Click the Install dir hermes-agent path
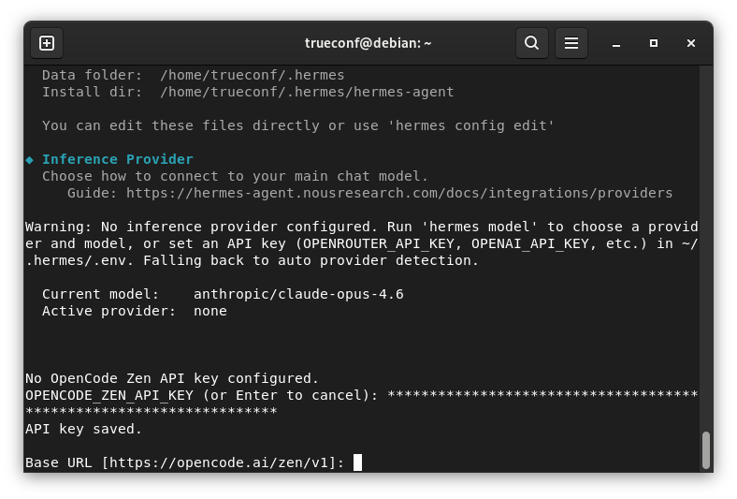Viewport: 737px width, 499px height. click(x=307, y=92)
